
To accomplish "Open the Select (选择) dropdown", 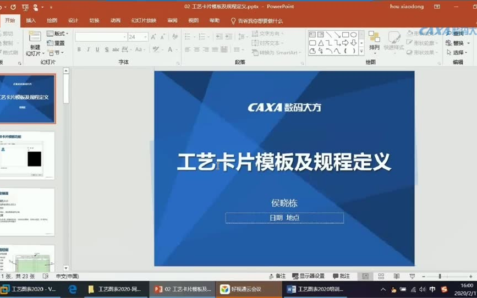I will (x=458, y=53).
